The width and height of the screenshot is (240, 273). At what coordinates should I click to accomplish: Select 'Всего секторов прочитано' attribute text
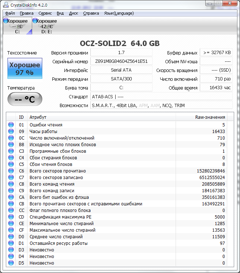[x=58, y=171]
